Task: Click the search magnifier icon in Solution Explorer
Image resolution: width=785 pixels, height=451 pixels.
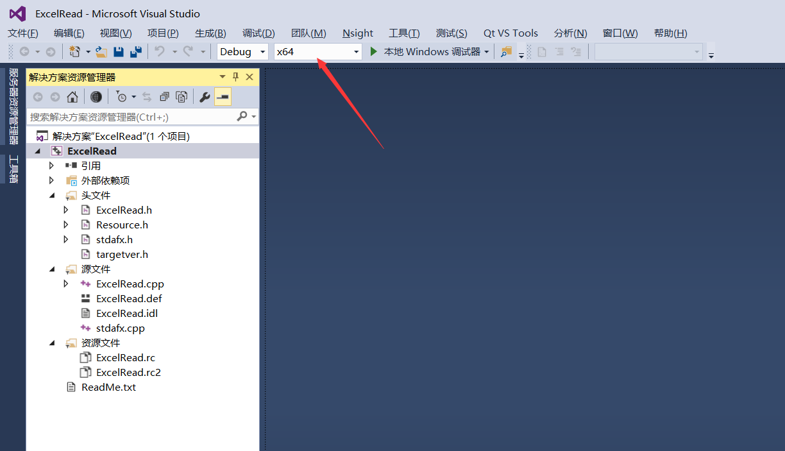Action: pos(242,116)
